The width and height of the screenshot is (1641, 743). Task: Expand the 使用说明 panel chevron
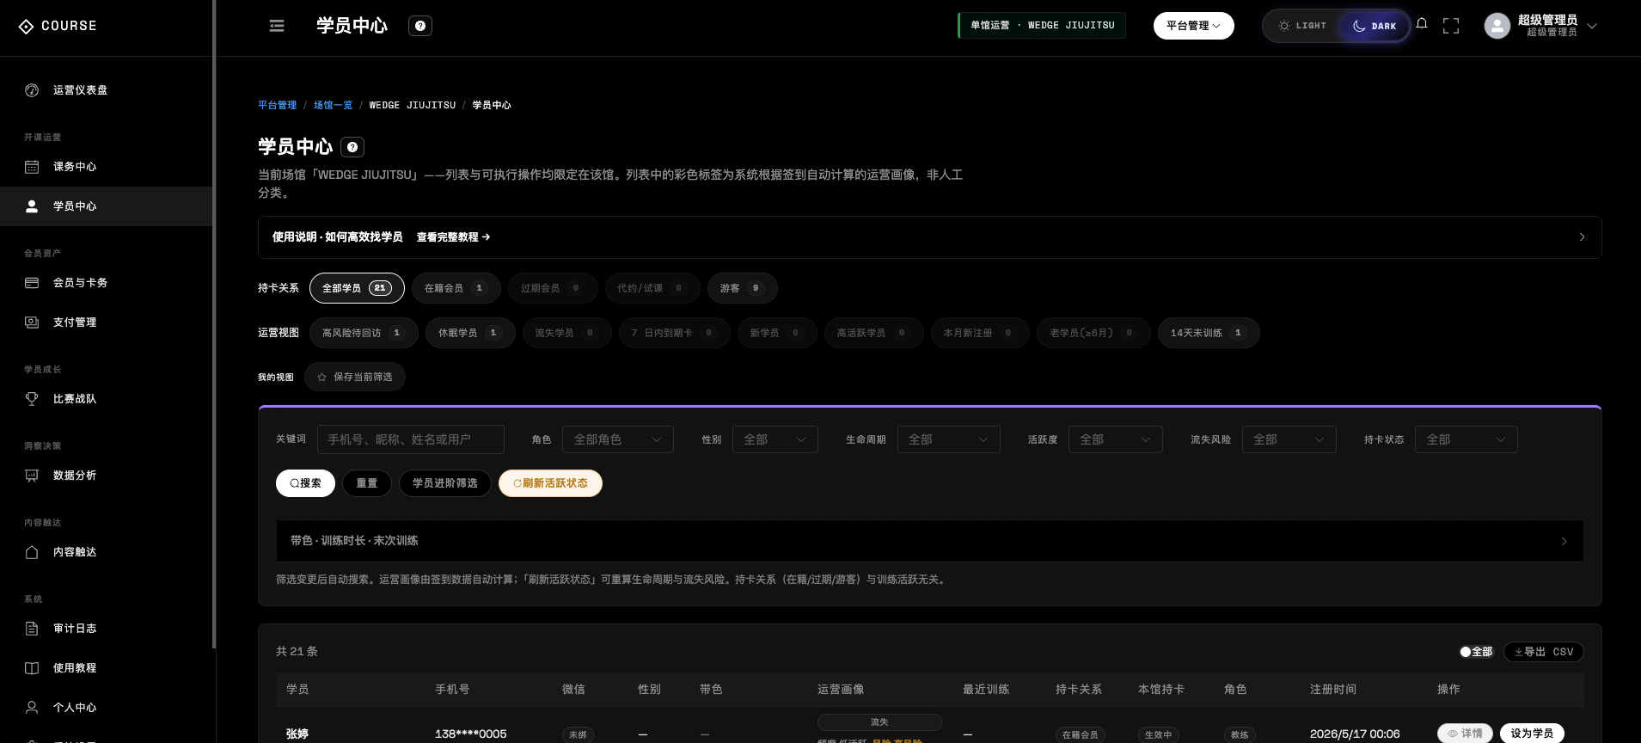(x=1582, y=237)
